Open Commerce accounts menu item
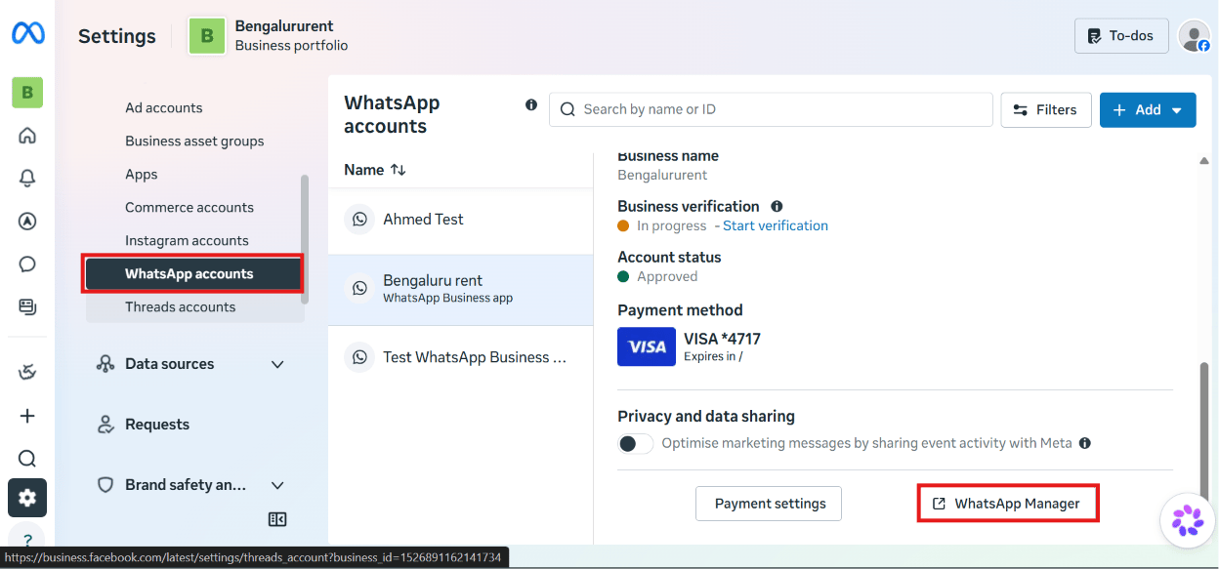 tap(189, 207)
